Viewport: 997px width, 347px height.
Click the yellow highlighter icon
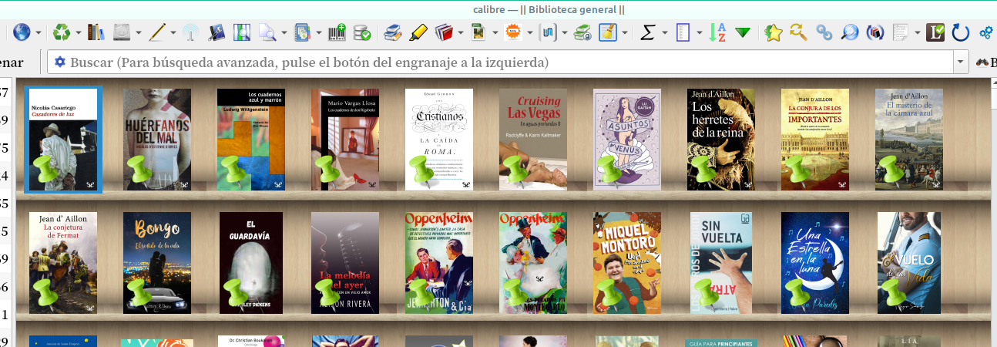[x=418, y=32]
